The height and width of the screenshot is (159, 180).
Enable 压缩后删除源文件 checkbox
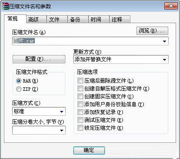(80, 80)
